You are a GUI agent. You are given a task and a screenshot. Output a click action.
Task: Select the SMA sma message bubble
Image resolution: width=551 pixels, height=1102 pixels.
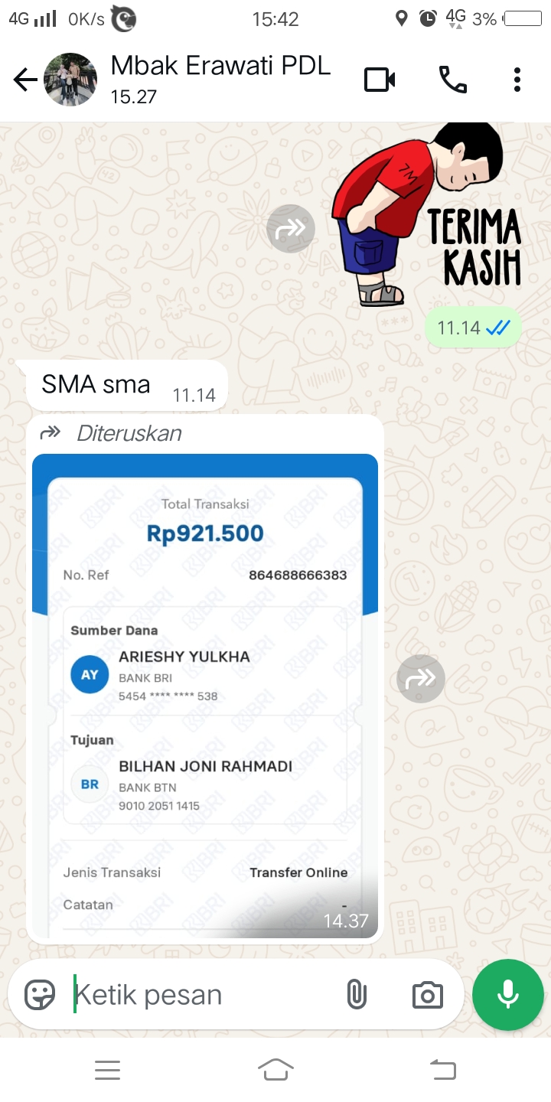[x=127, y=385]
